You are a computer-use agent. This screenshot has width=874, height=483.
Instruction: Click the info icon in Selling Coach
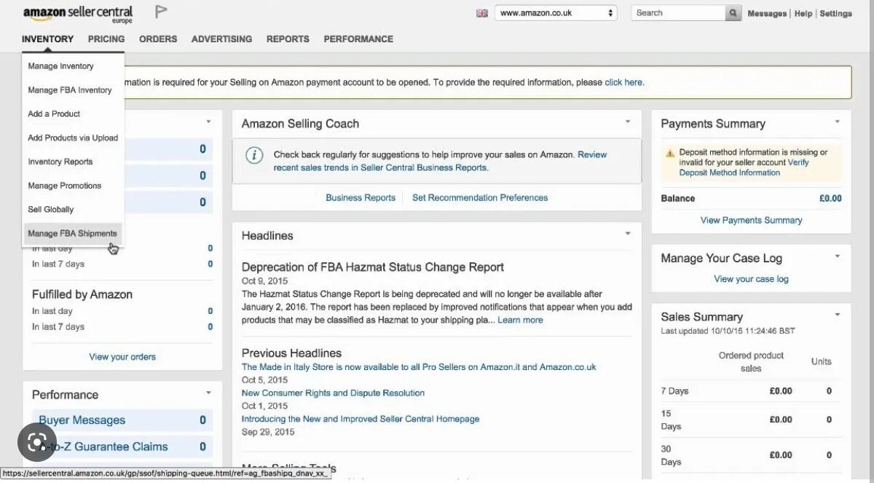[x=254, y=154]
